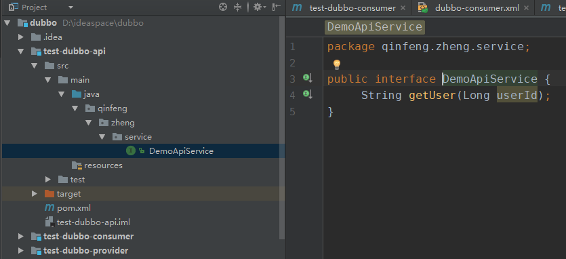This screenshot has height=259, width=566.
Task: Click the Maven icon next to pom.xml
Action: point(49,208)
